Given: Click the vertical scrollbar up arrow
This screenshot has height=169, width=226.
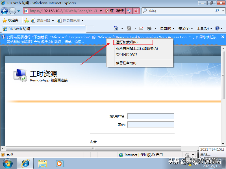Looking at the screenshot, I should [223, 48].
